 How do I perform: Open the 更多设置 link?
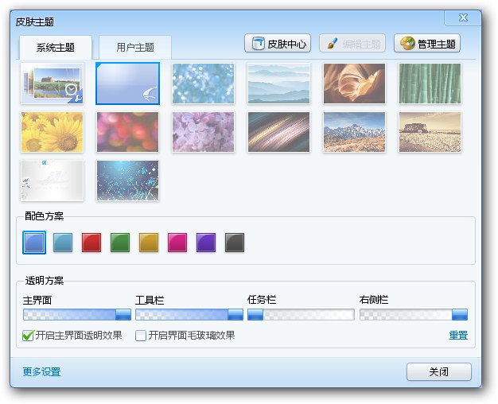pyautogui.click(x=41, y=371)
